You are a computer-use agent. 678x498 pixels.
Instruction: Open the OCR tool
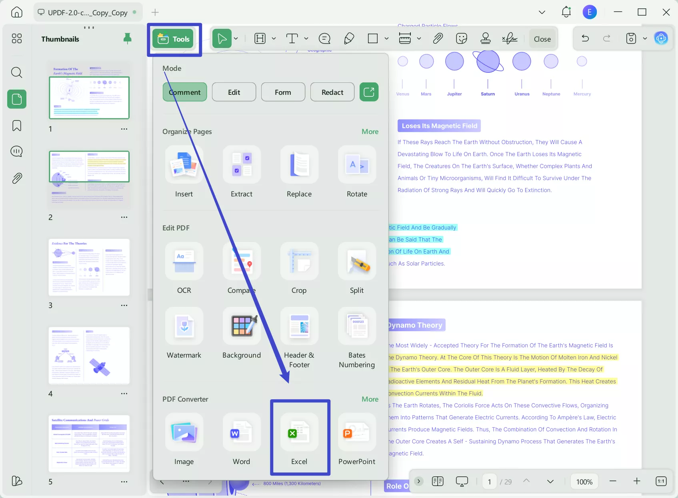[x=184, y=268]
